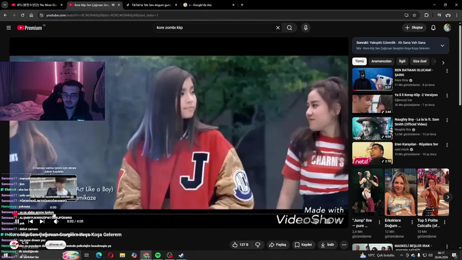Open the notifications bell
462x260 pixels.
433,28
